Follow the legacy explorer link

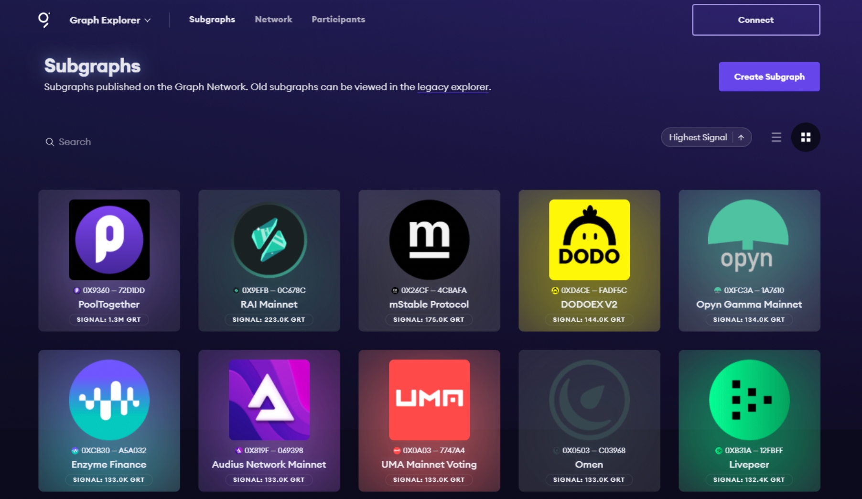[x=453, y=87]
